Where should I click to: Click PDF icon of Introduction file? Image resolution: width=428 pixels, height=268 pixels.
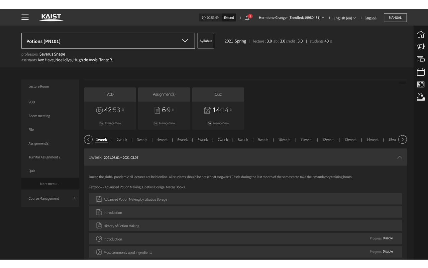[99, 212]
